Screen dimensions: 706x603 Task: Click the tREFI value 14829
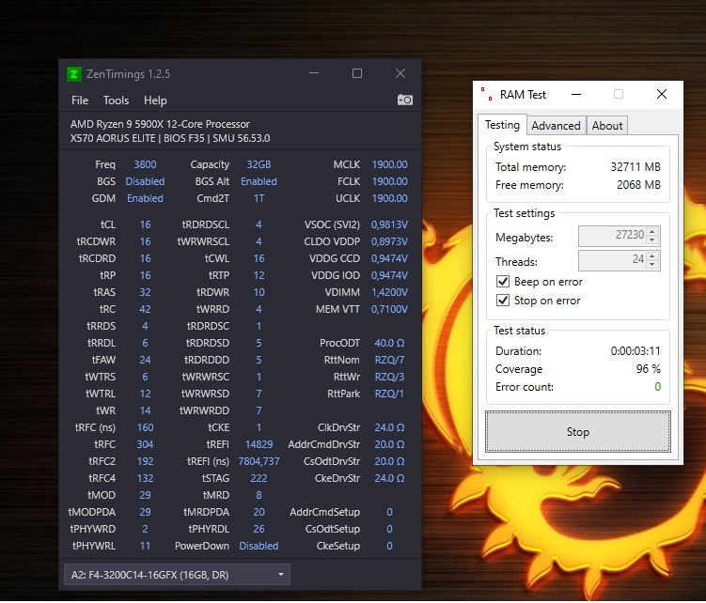pos(259,444)
